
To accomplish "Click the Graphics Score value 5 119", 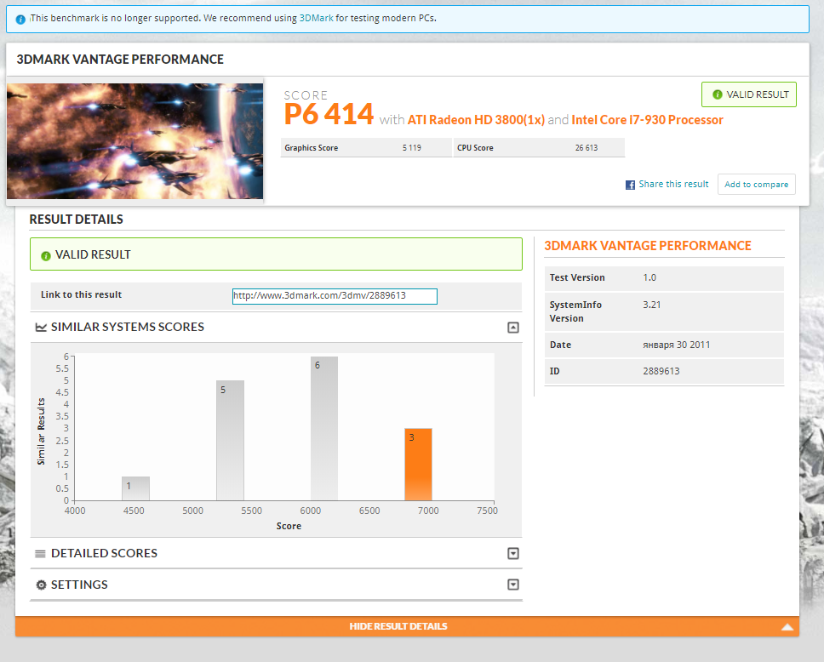I will (x=412, y=148).
